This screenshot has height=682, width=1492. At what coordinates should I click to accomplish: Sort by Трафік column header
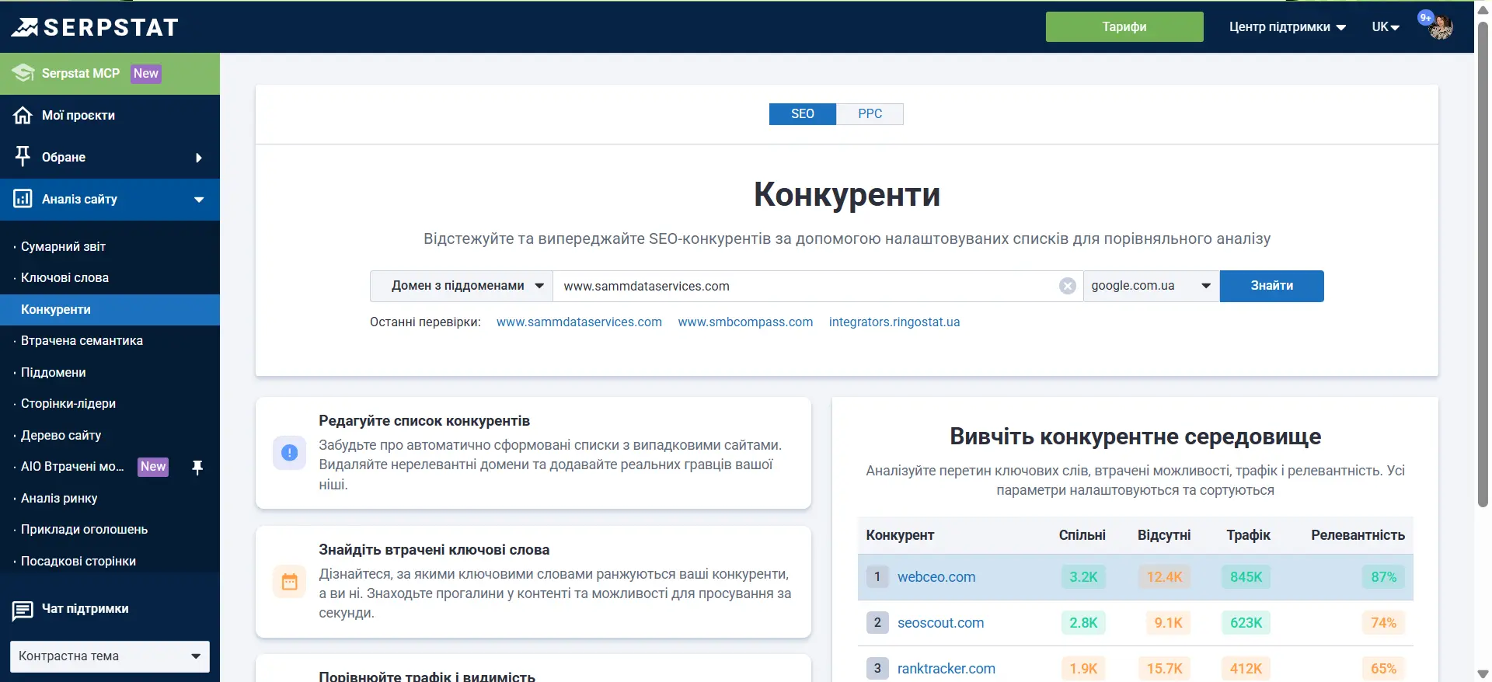[1248, 535]
